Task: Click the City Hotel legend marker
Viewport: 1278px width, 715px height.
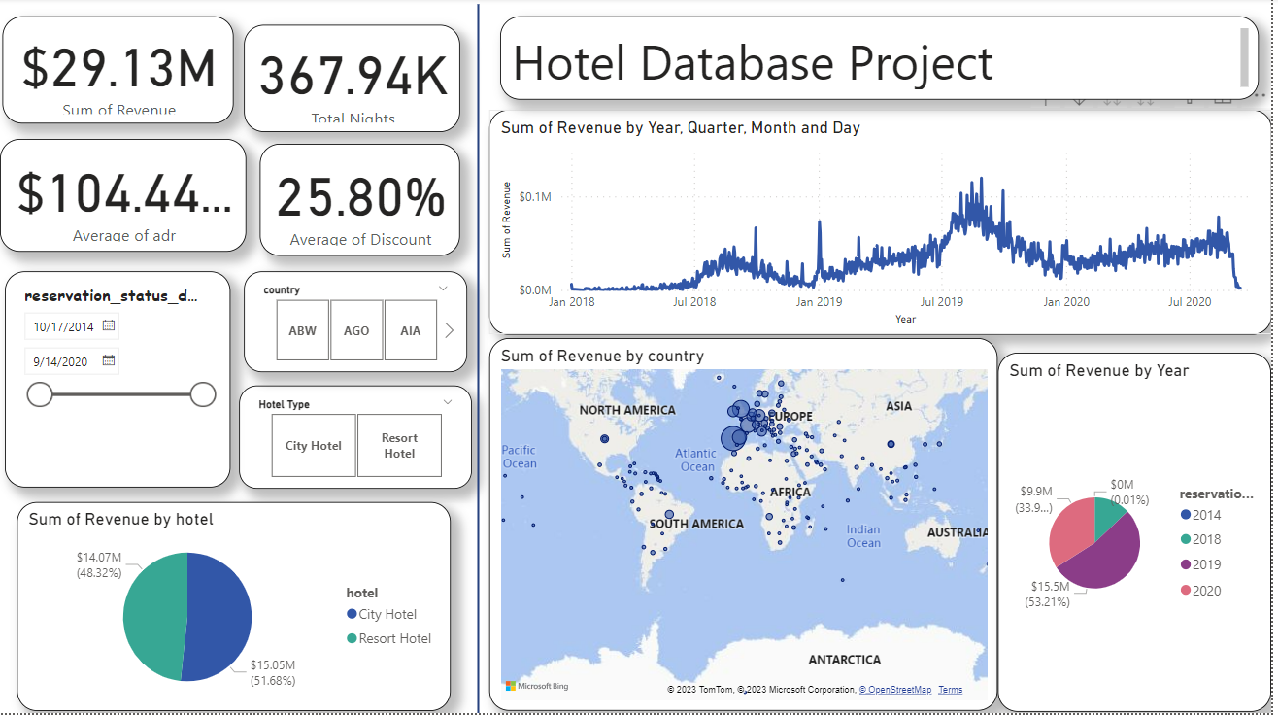Action: point(352,614)
